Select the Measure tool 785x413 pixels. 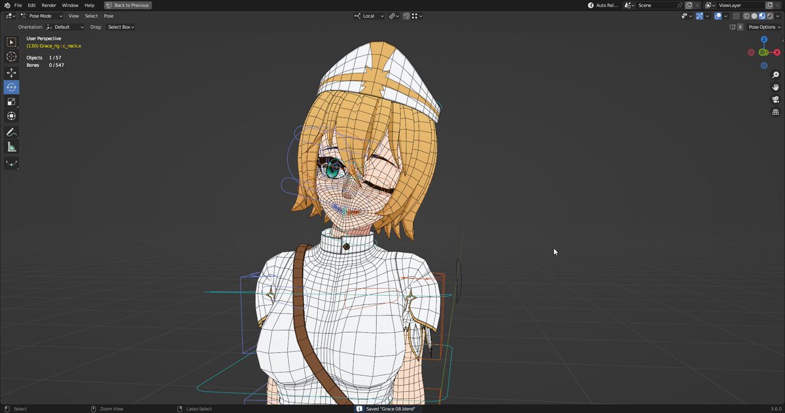point(12,147)
